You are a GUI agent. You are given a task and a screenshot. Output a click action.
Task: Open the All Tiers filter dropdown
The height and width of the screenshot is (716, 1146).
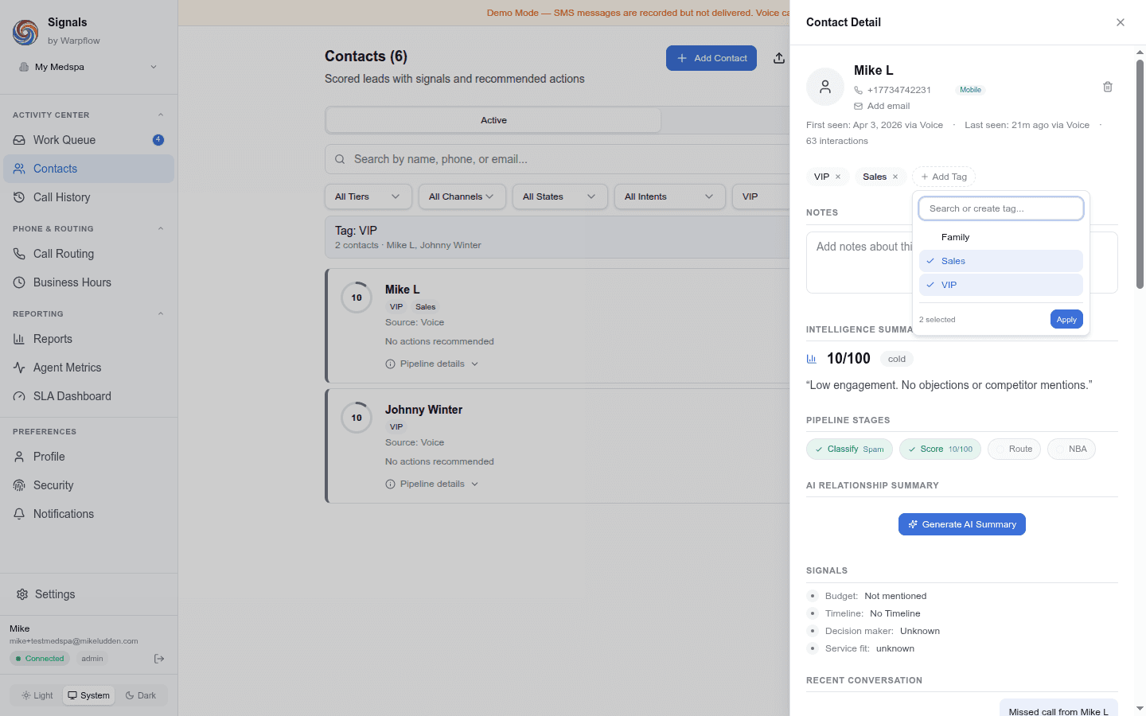click(x=368, y=197)
